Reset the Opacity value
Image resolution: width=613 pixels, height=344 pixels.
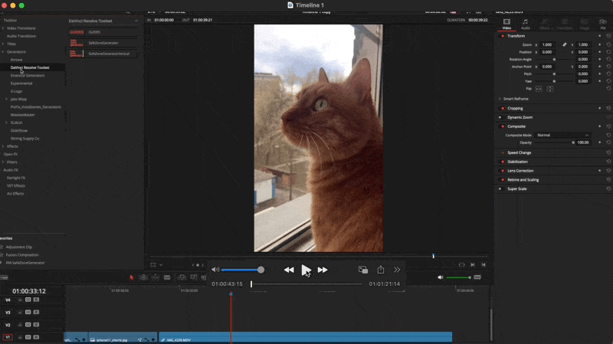pos(608,143)
